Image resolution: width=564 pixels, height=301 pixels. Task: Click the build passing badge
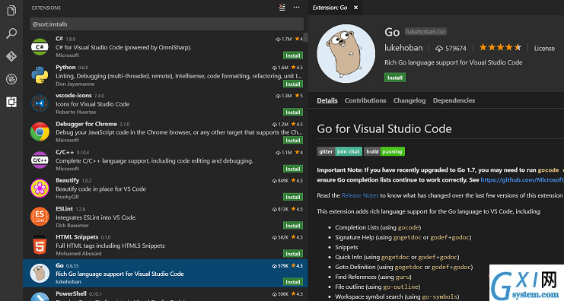384,151
